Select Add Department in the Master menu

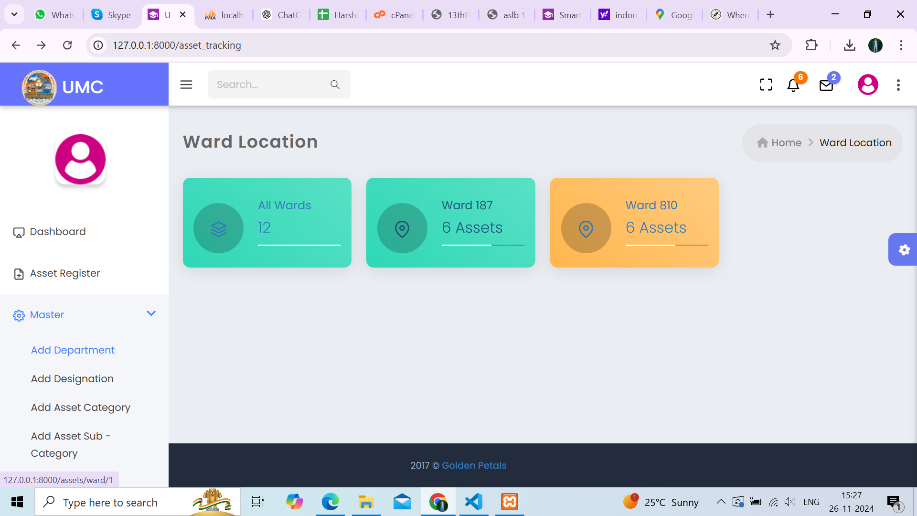pos(73,350)
